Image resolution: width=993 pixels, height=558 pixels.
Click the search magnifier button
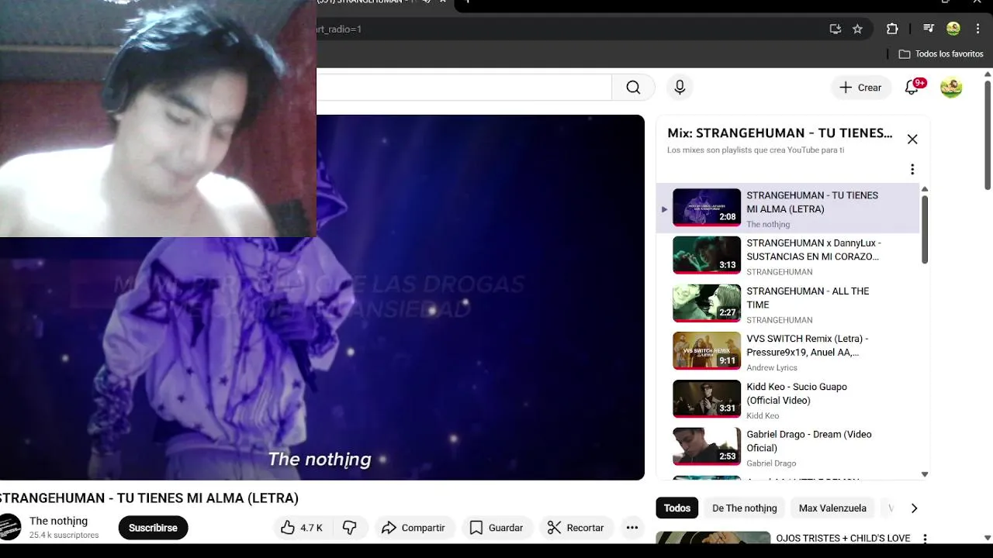(x=633, y=88)
